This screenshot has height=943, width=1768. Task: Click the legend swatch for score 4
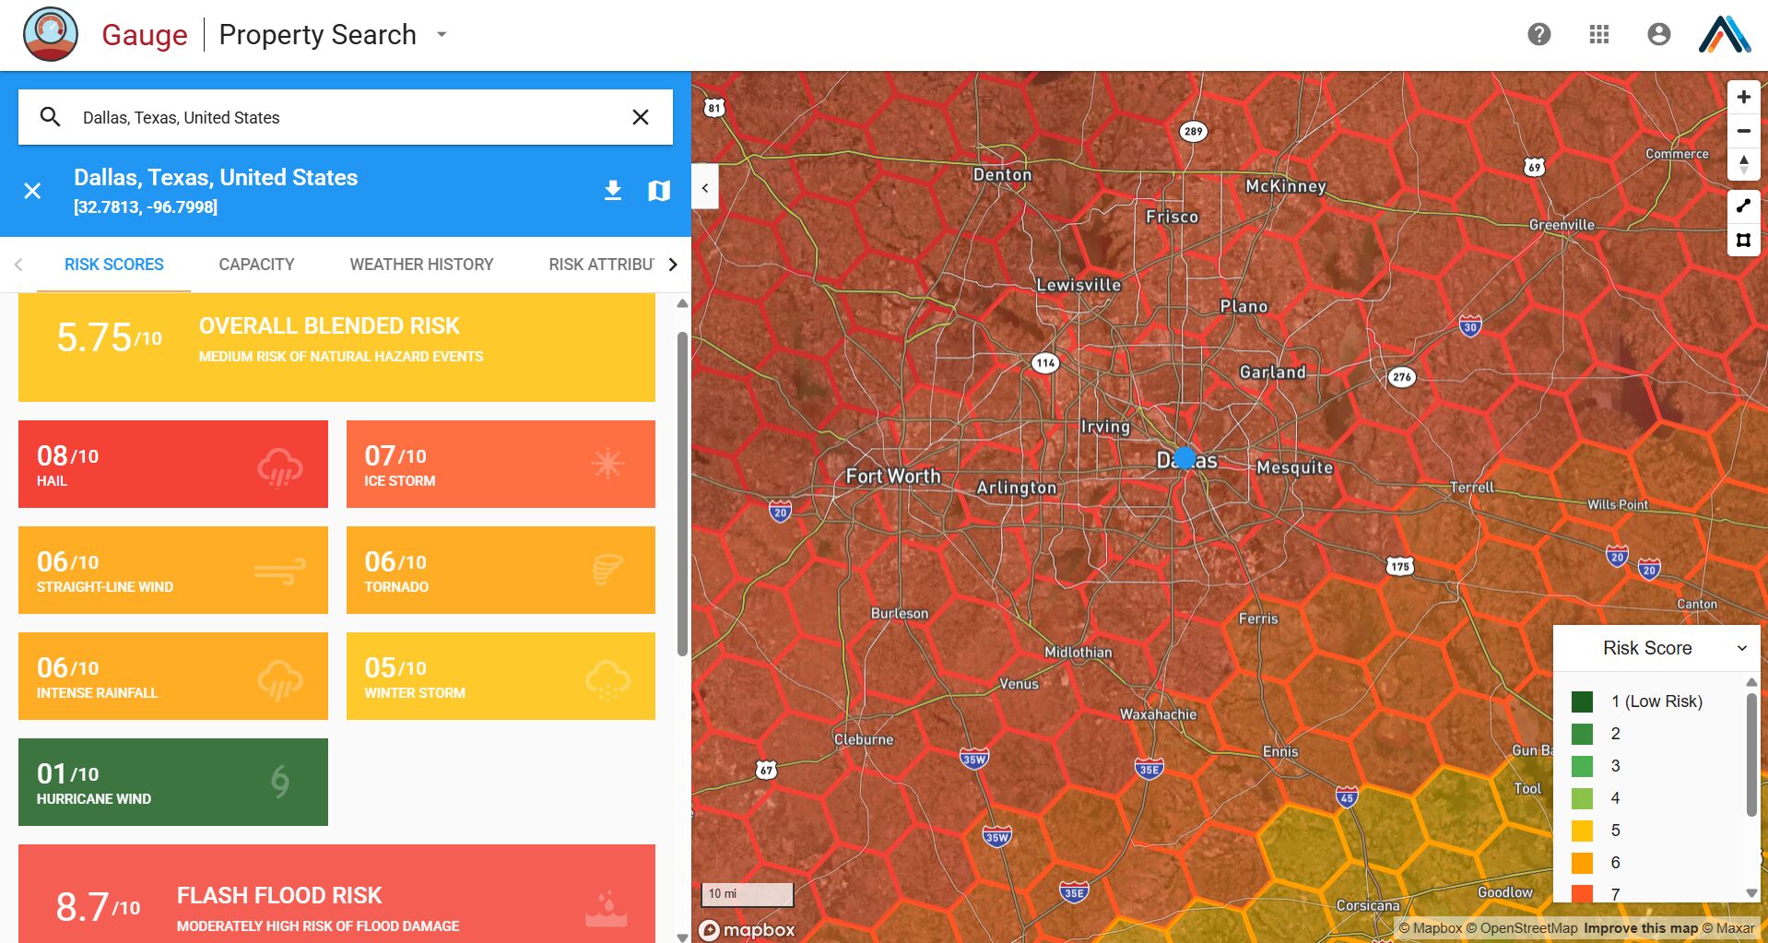pos(1582,798)
